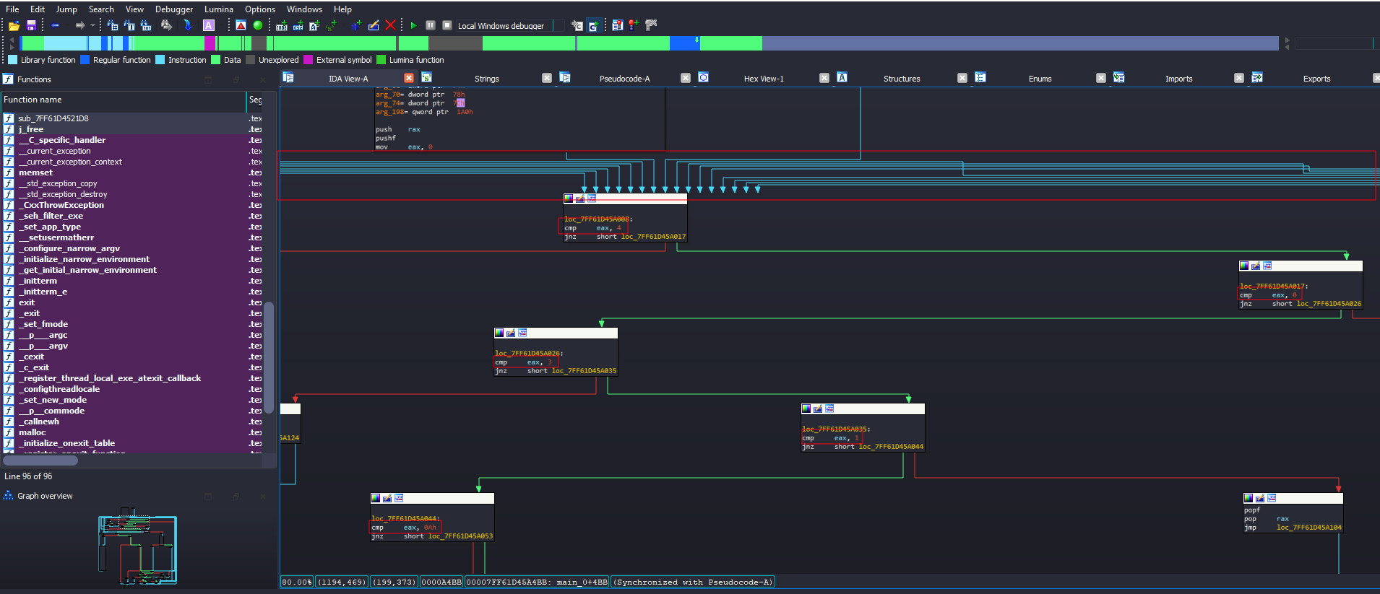Click the Open file folder icon
1380x594 pixels.
(14, 25)
